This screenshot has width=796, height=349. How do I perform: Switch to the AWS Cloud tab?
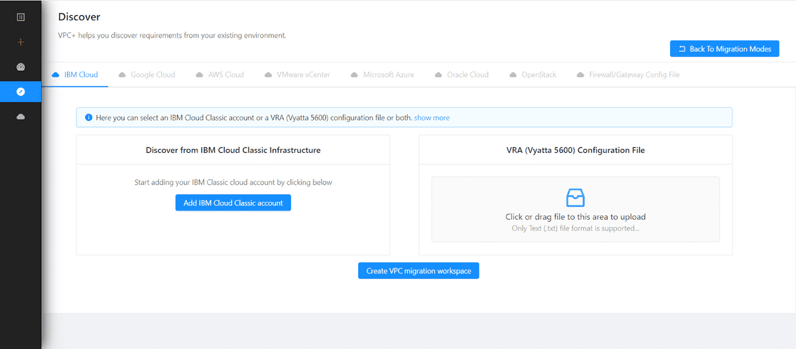220,75
